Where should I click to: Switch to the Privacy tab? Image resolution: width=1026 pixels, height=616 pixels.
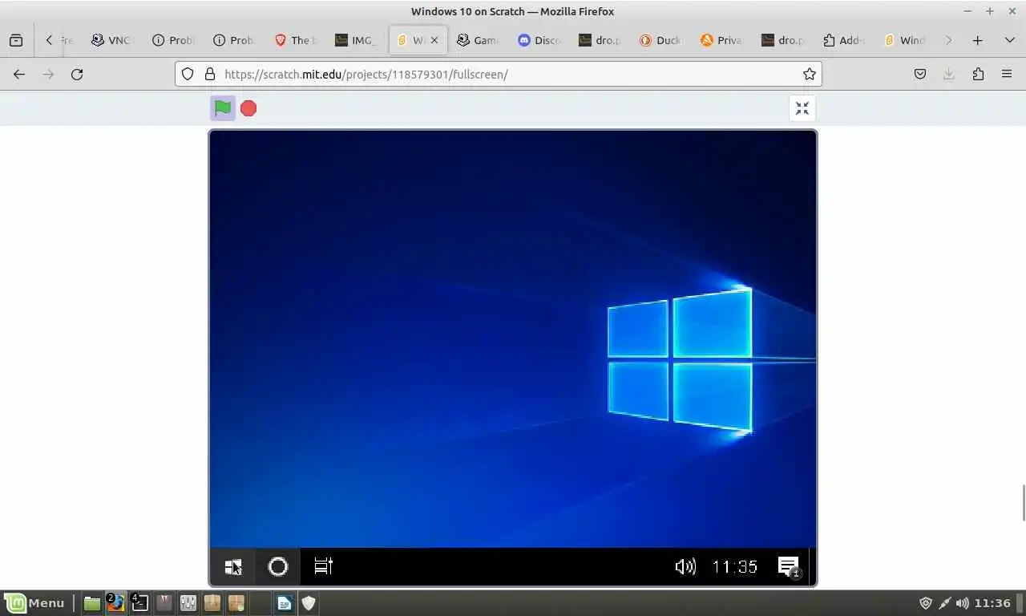(x=722, y=40)
